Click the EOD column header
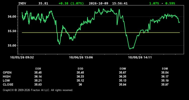Viewport: 189px width, 100px height. [80, 69]
